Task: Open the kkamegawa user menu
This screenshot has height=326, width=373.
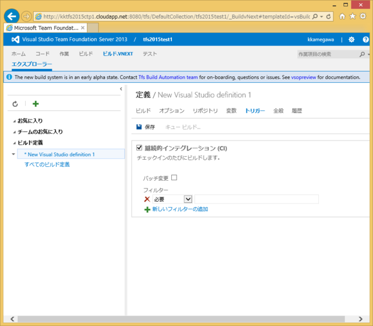Action: coord(321,40)
